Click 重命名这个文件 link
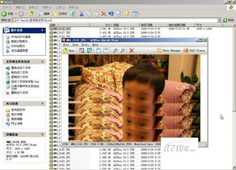The height and width of the screenshot is (170, 236). tap(21, 68)
